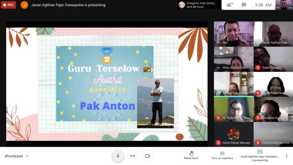Click the Pak Anton award slide presentation
Image resolution: width=293 pixels, height=165 pixels.
click(107, 84)
